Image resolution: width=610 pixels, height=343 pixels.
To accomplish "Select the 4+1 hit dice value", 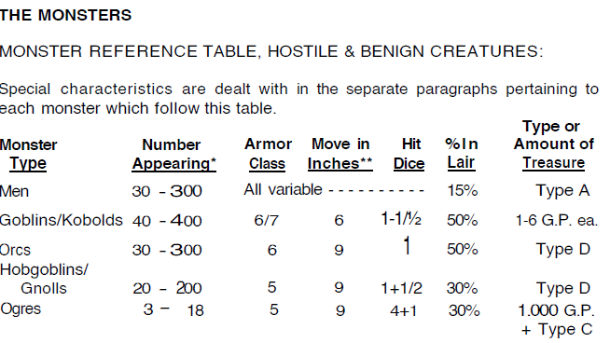I will click(x=404, y=311).
